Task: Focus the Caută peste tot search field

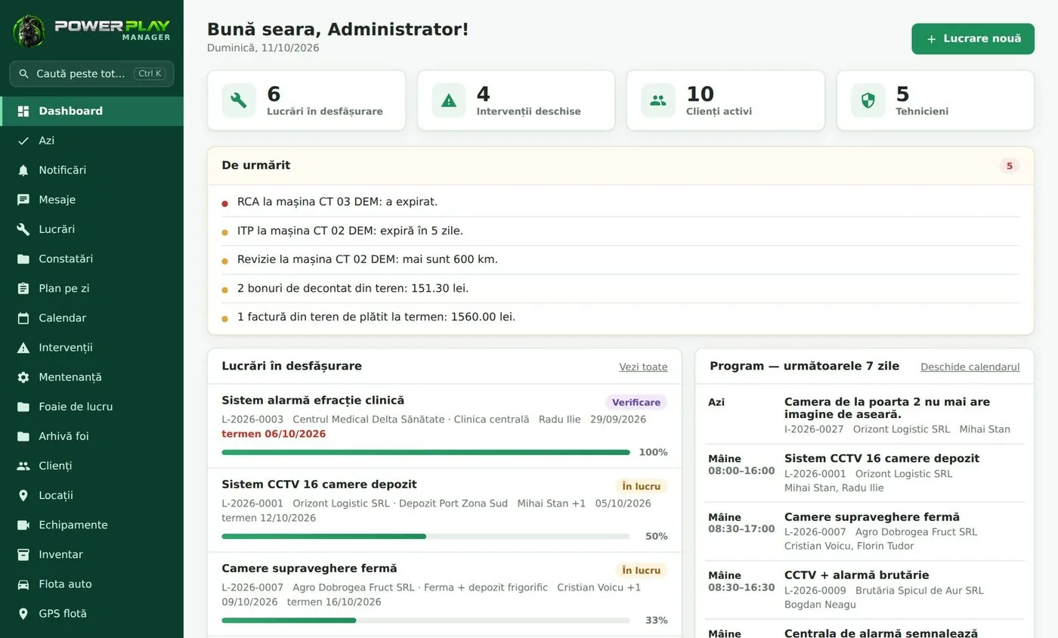Action: [x=91, y=74]
